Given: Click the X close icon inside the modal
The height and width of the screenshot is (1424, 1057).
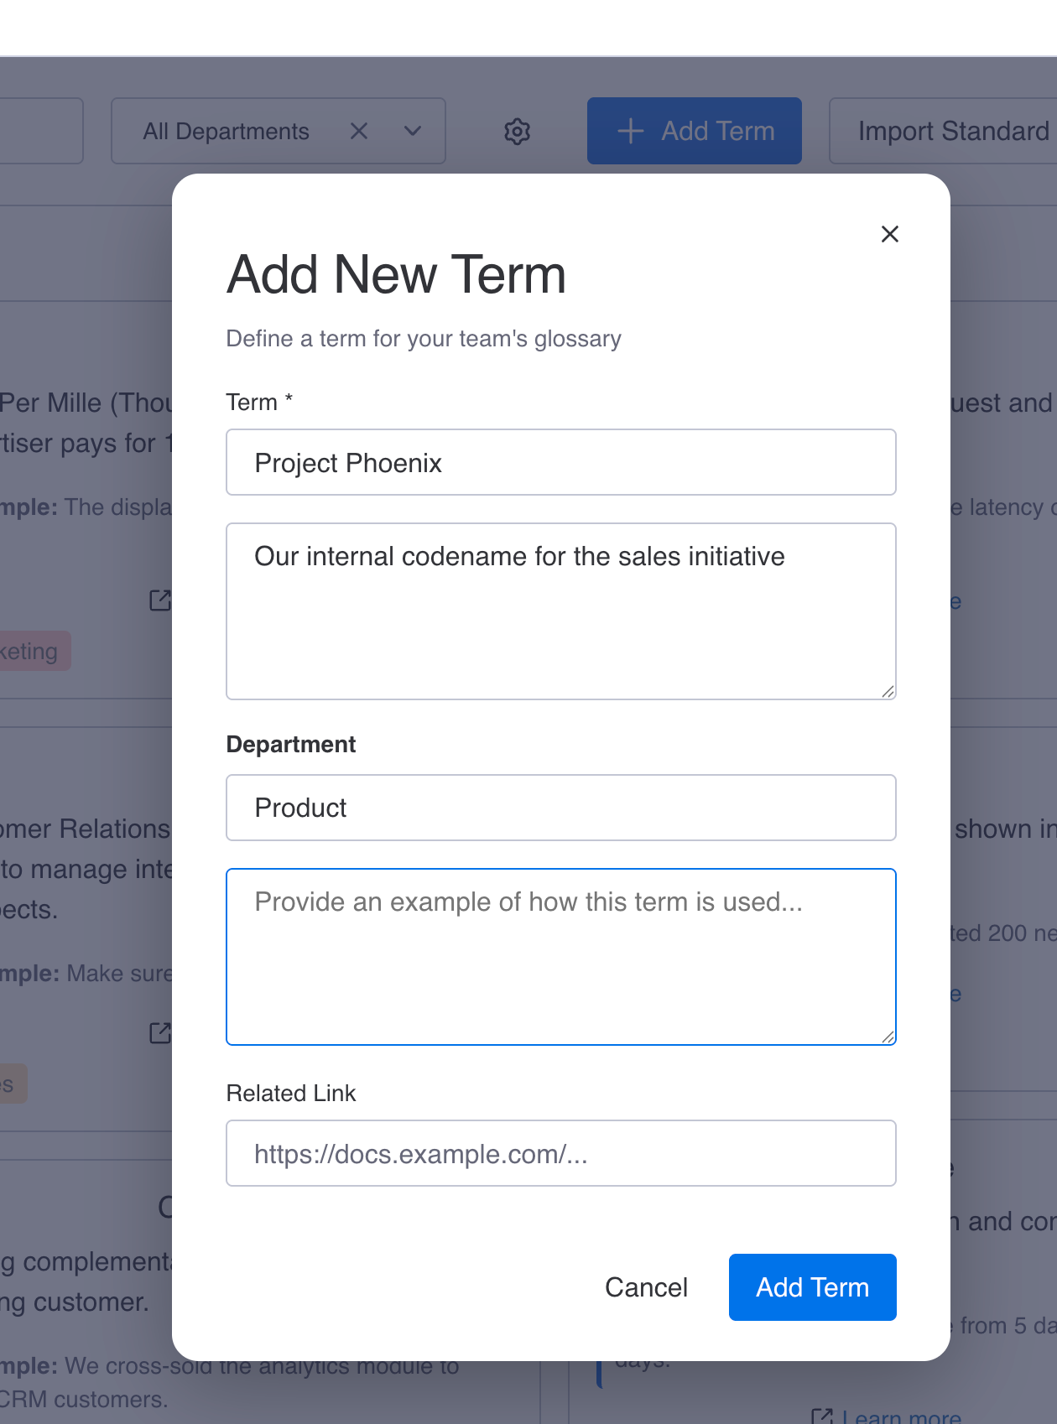Looking at the screenshot, I should point(889,235).
